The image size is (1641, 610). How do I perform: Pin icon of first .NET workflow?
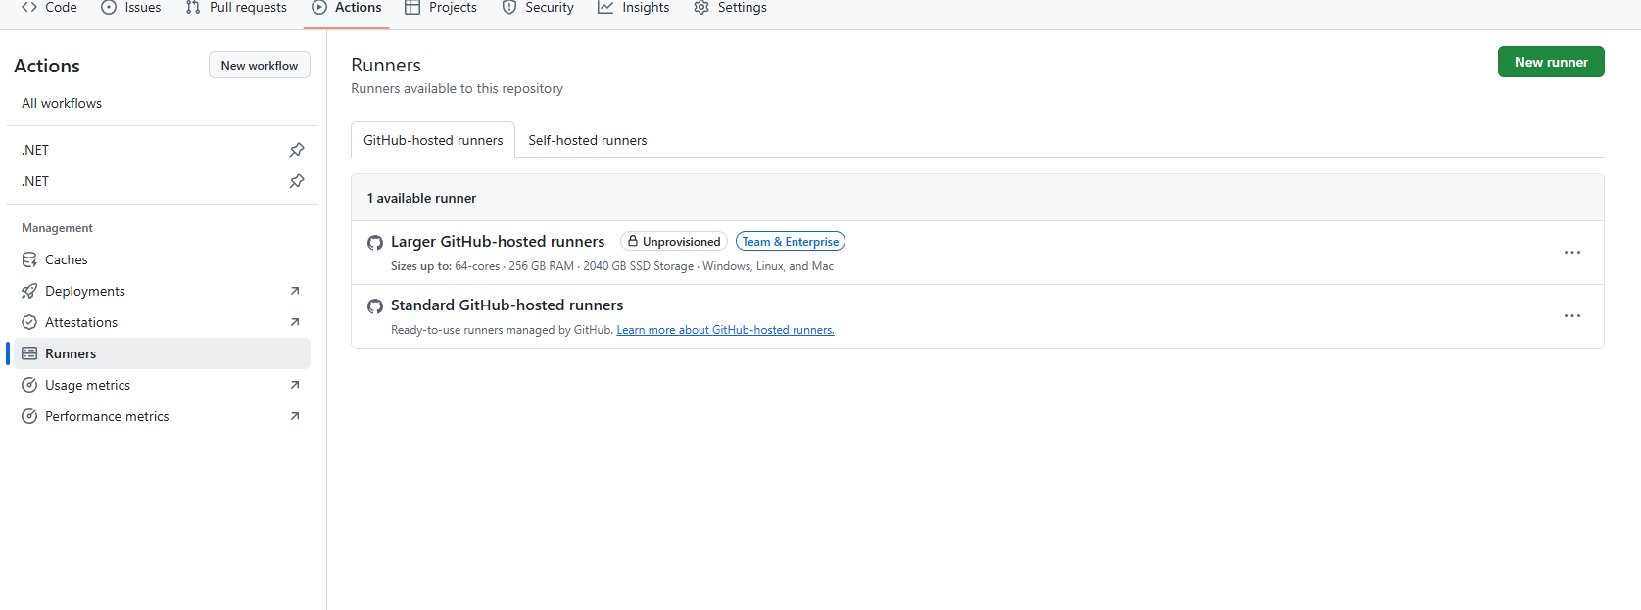coord(297,150)
